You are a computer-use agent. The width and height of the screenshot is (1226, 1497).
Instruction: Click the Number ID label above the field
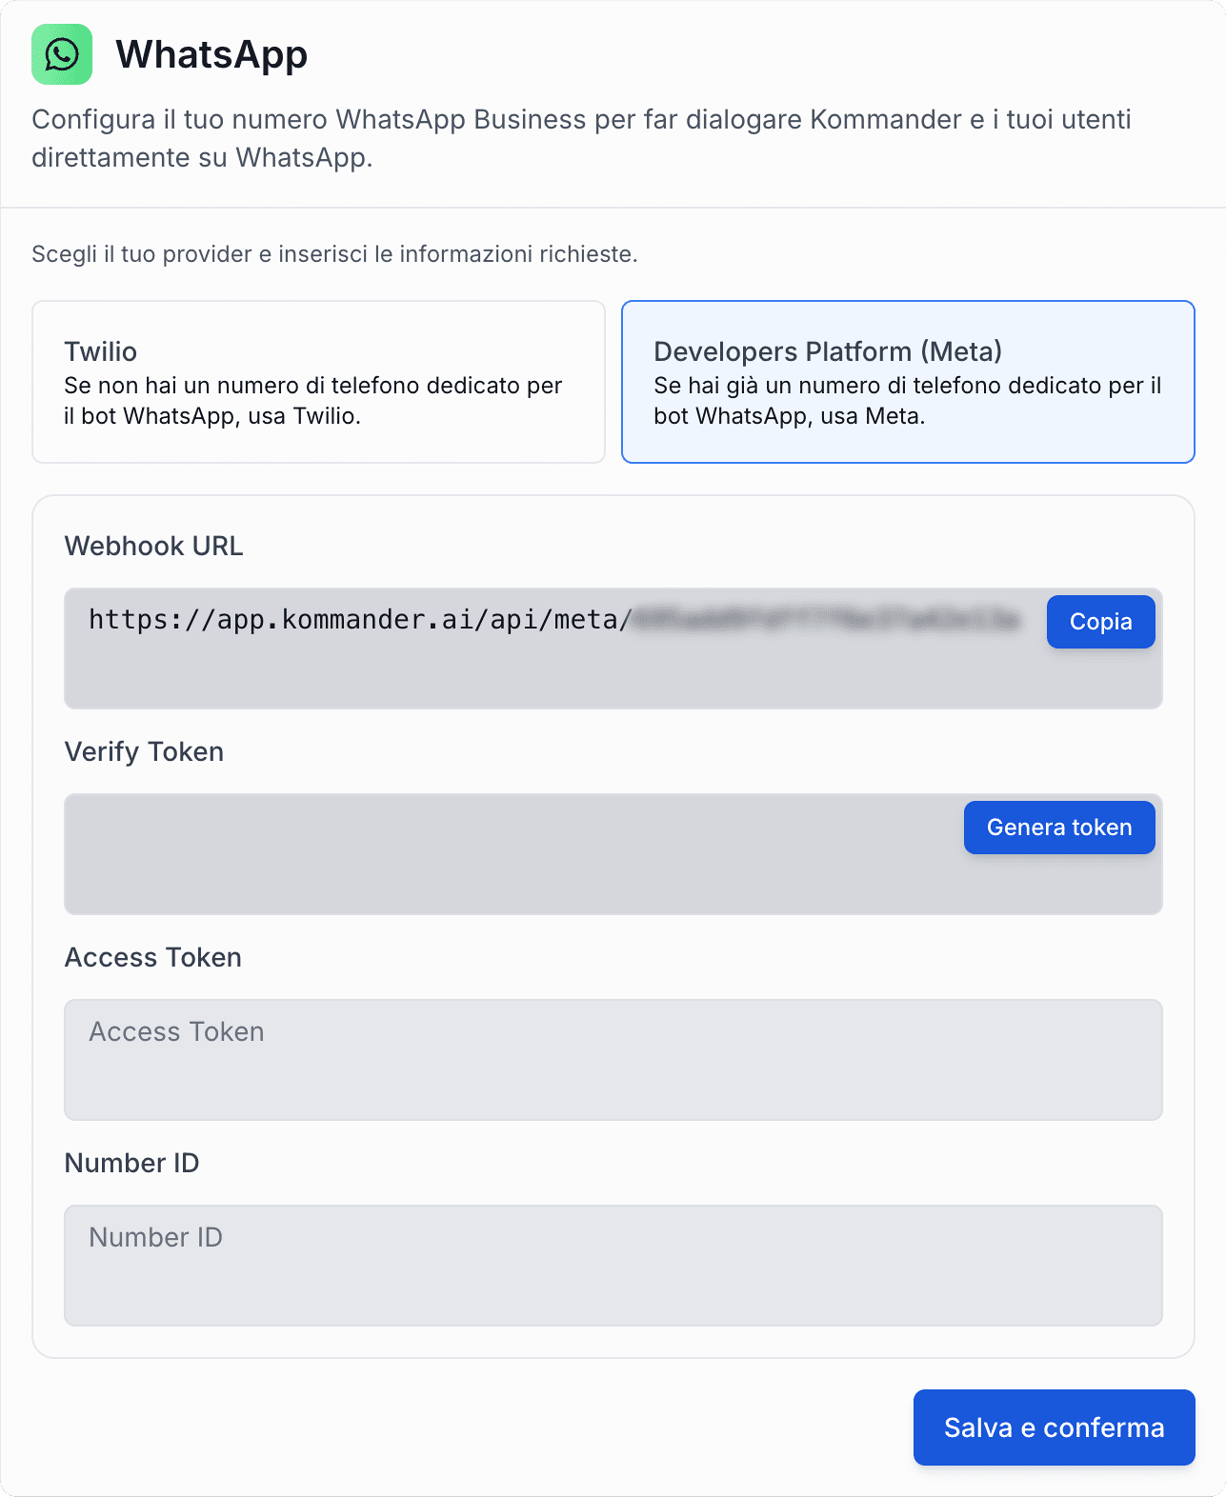(x=131, y=1163)
